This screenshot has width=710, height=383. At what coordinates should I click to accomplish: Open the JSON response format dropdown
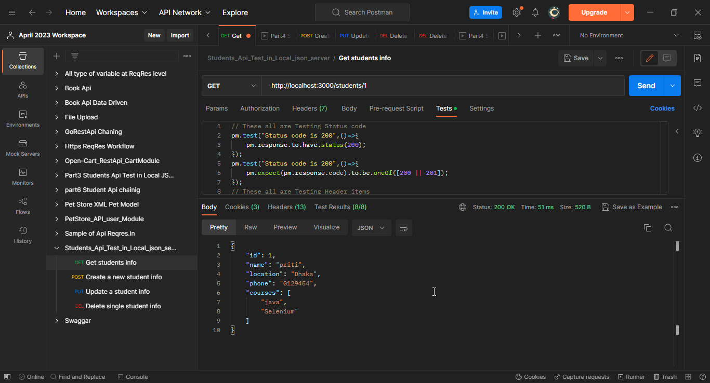pos(371,227)
